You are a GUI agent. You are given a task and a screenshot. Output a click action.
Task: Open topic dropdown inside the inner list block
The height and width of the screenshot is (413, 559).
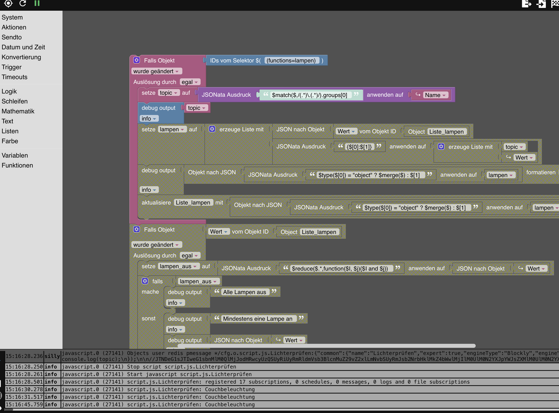point(515,147)
